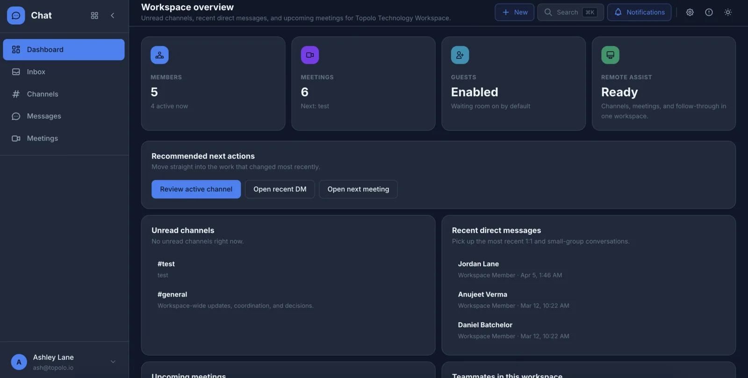Click the Chat logo icon
The image size is (748, 378).
(x=16, y=15)
